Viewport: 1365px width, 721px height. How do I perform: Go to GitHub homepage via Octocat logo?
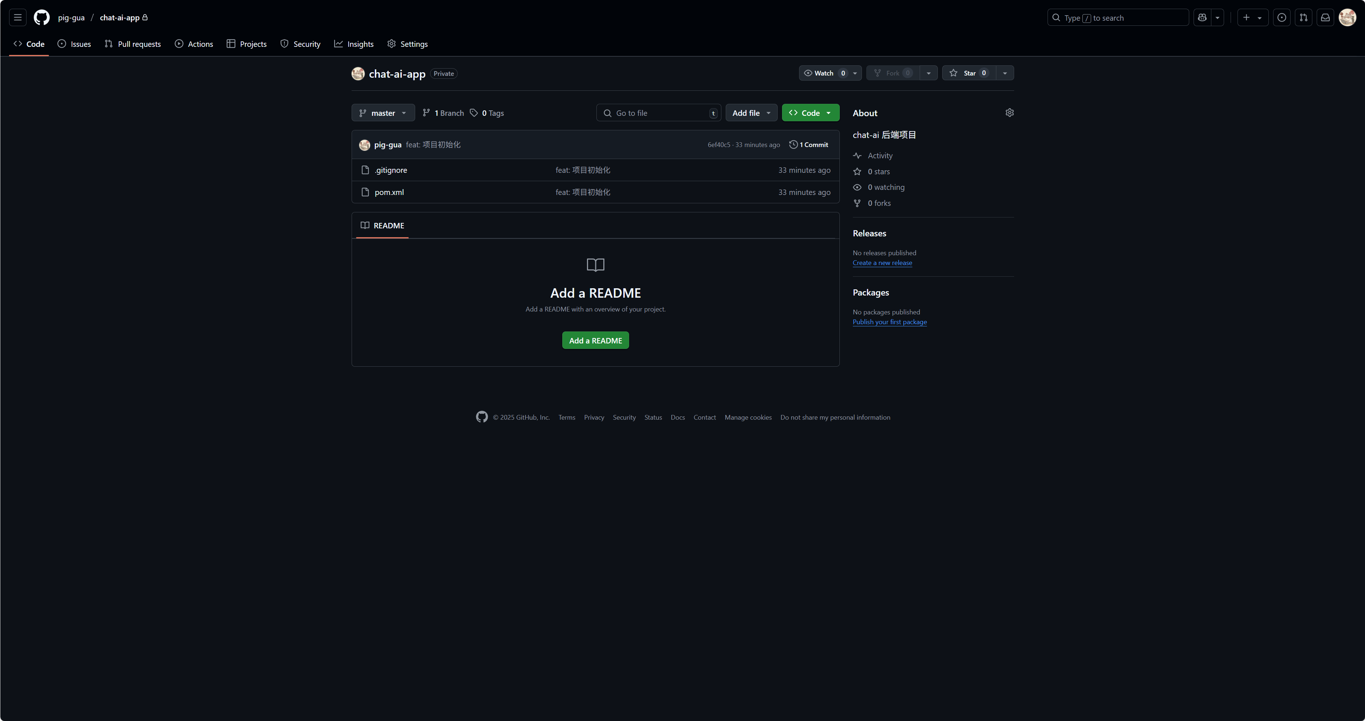click(41, 17)
